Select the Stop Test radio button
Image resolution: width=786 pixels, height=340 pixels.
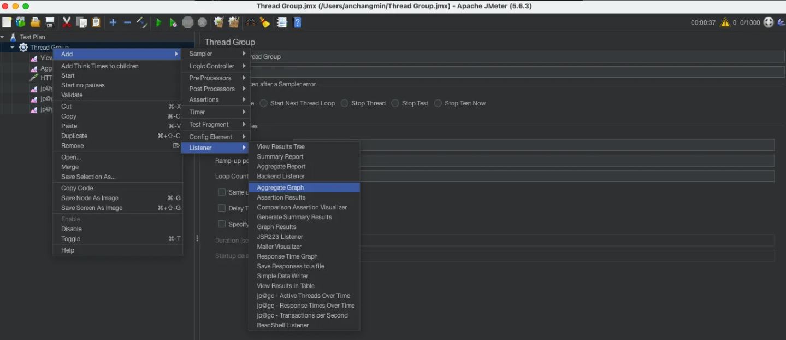[x=395, y=103]
